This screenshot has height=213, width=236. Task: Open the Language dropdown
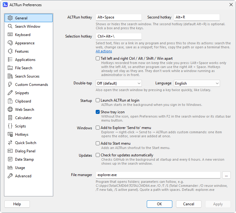pyautogui.click(x=197, y=83)
